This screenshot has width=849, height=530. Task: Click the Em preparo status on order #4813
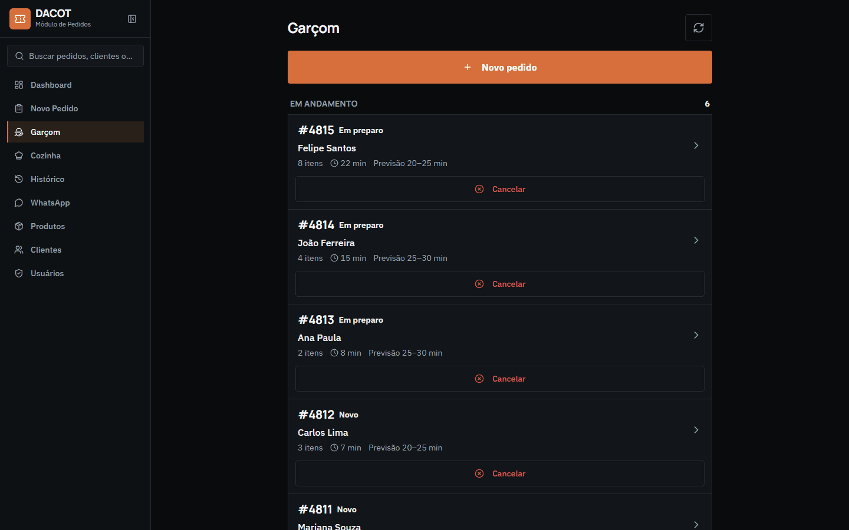[x=361, y=320]
